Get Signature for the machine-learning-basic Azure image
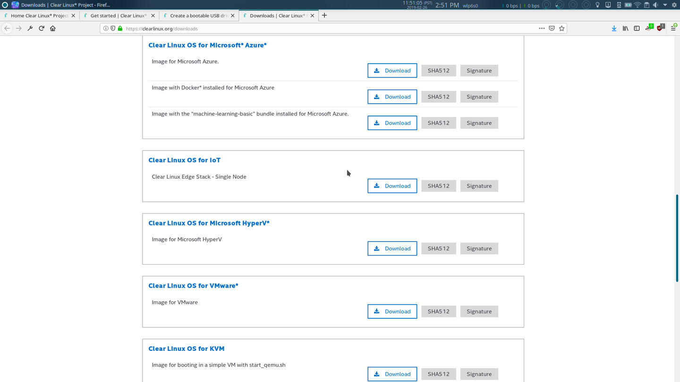The width and height of the screenshot is (680, 382). [x=479, y=123]
